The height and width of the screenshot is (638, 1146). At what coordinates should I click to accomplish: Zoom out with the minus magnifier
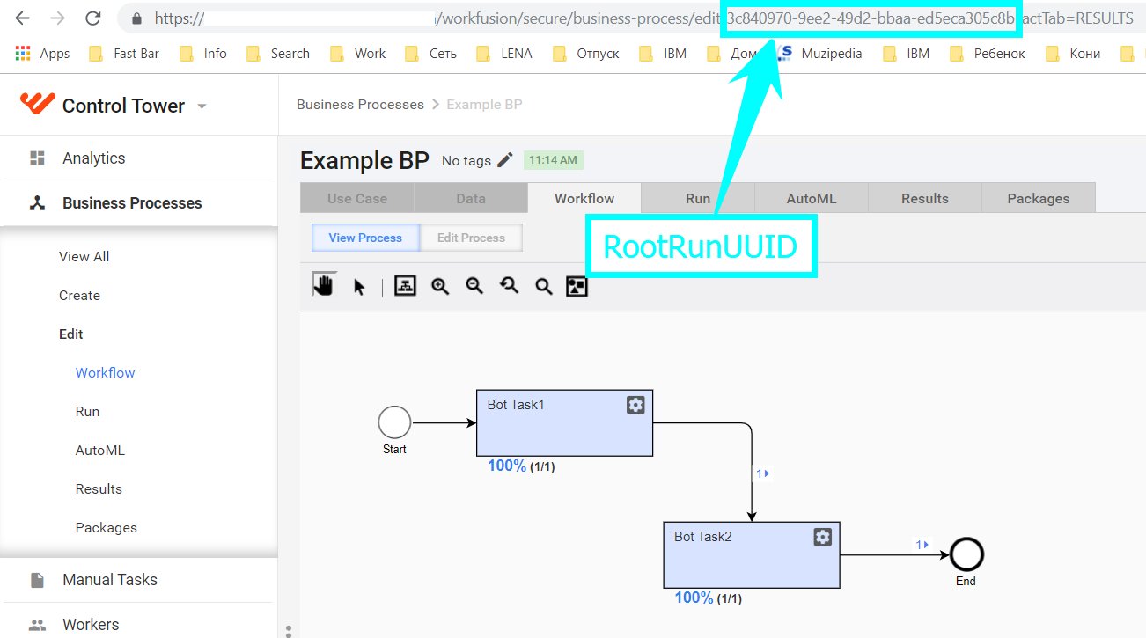[474, 286]
